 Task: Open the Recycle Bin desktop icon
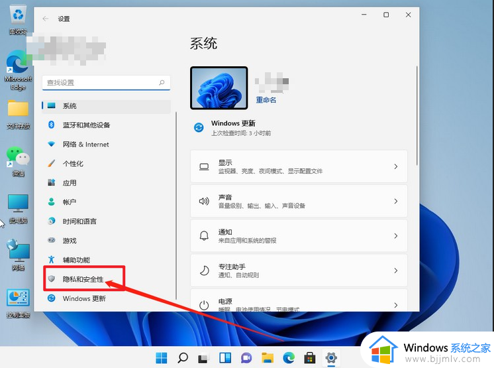18,19
